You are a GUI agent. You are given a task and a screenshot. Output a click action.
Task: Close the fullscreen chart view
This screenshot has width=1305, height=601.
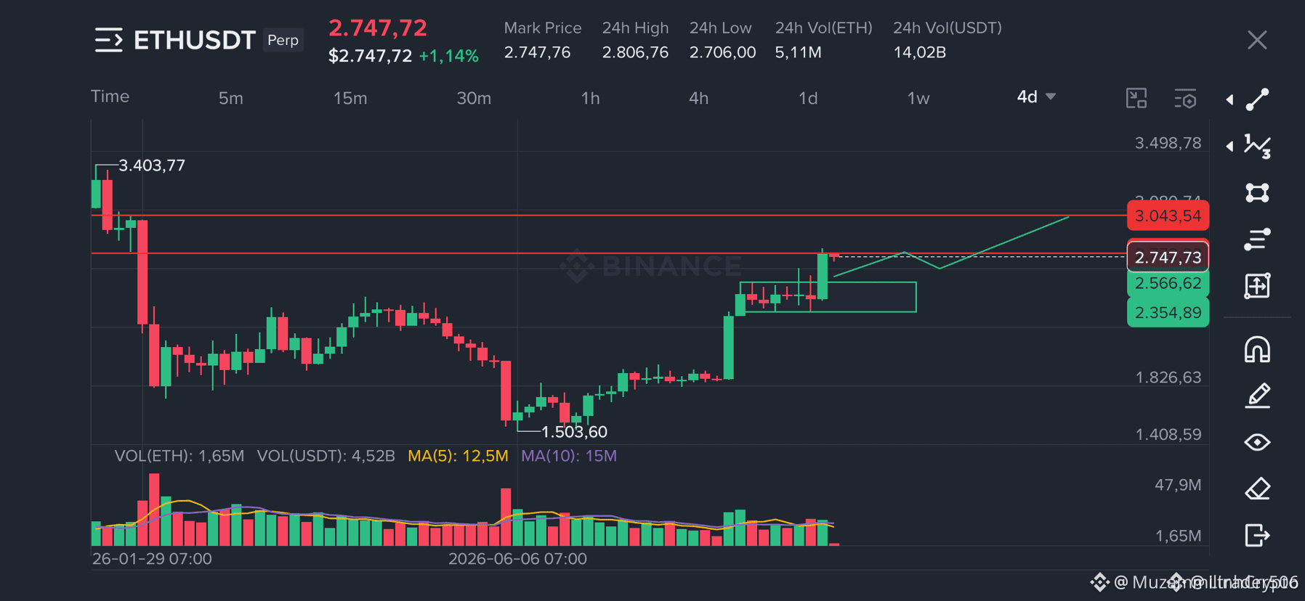(x=1257, y=40)
